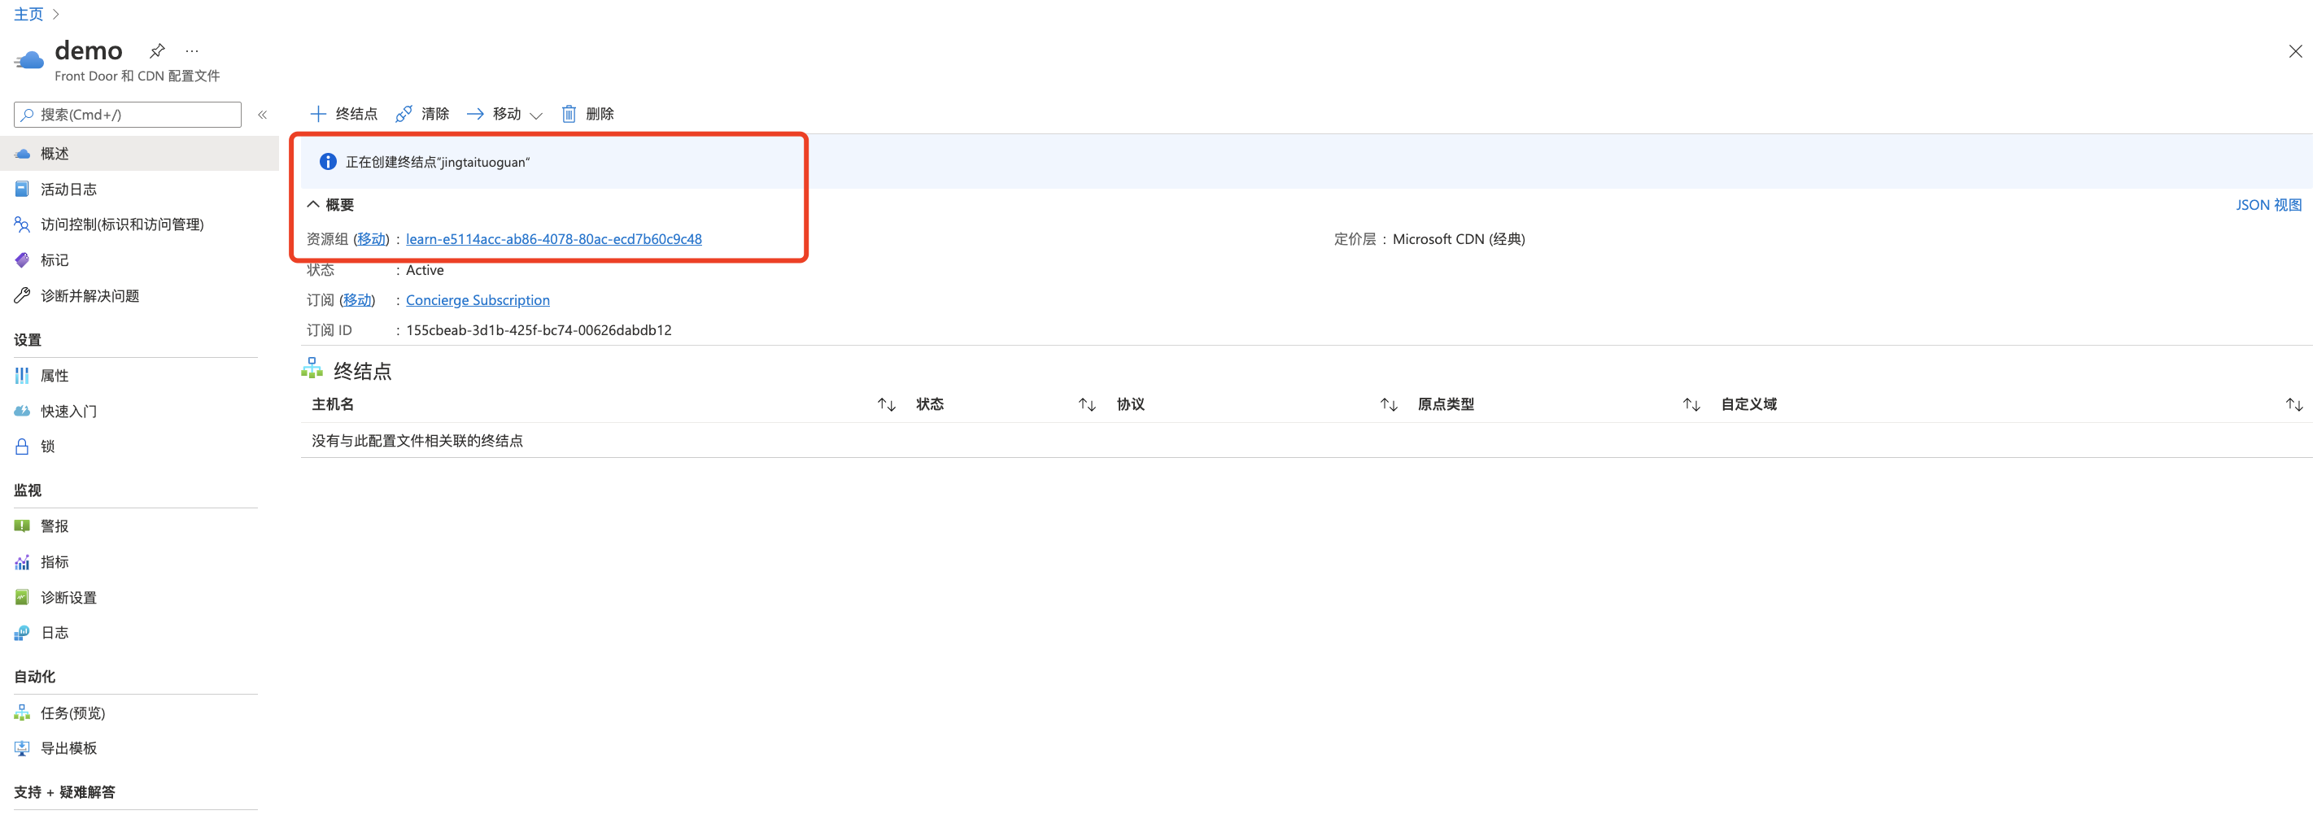Open the ellipsis more options next to demo

[x=191, y=51]
